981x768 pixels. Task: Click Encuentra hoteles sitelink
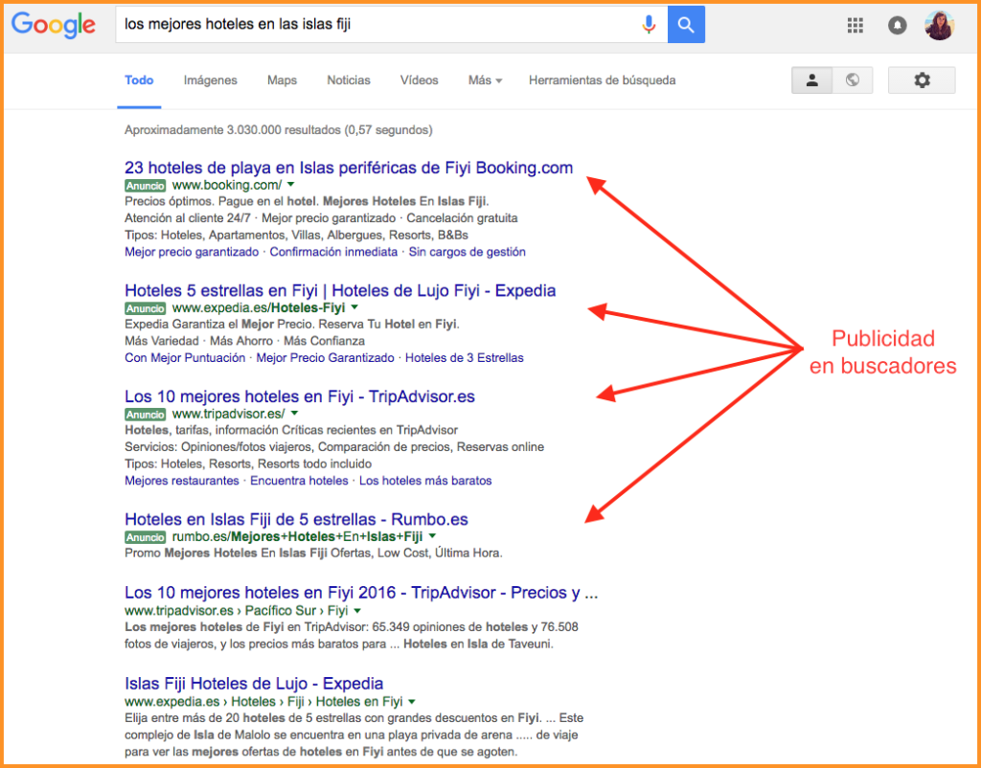pos(299,481)
